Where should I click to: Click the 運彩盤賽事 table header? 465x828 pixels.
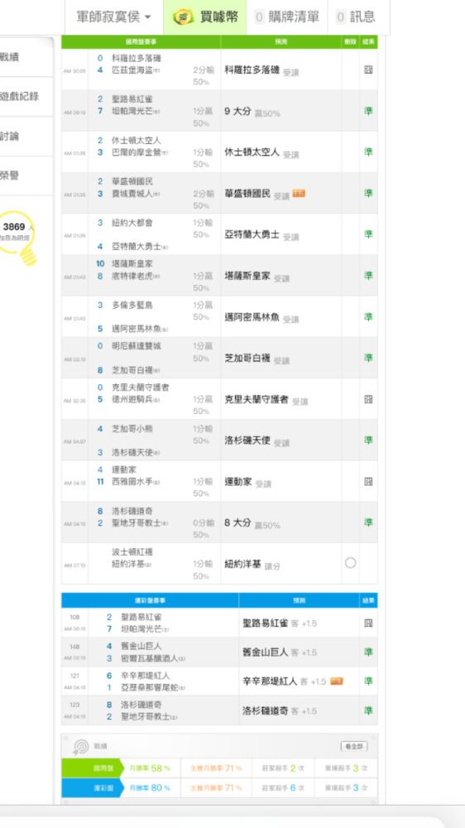point(150,600)
